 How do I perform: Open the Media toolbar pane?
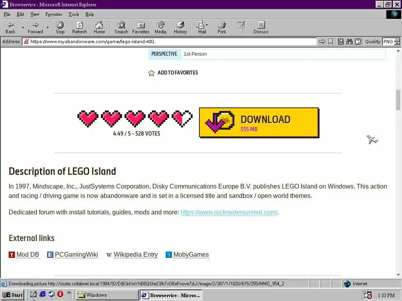pyautogui.click(x=161, y=28)
